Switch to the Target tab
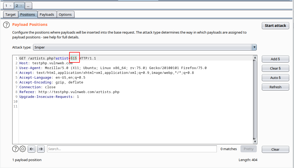 tap(10, 14)
